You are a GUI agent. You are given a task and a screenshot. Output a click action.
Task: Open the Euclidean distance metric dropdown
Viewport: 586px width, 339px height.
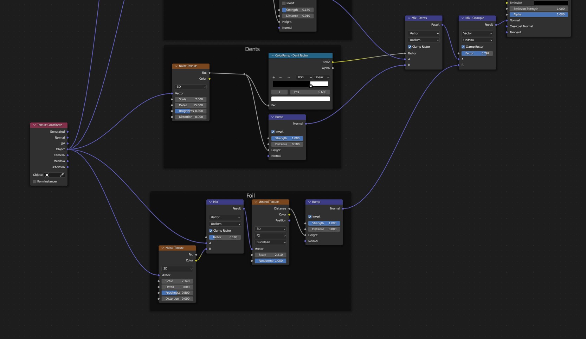[271, 242]
